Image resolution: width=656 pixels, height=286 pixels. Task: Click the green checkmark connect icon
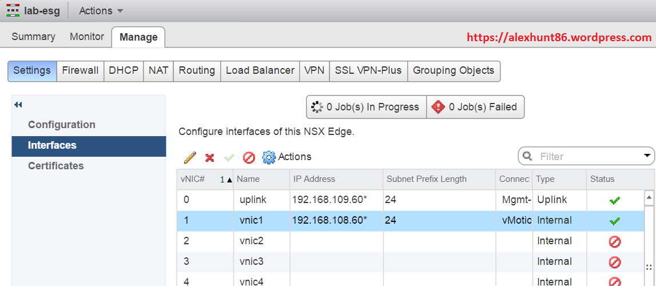point(229,157)
